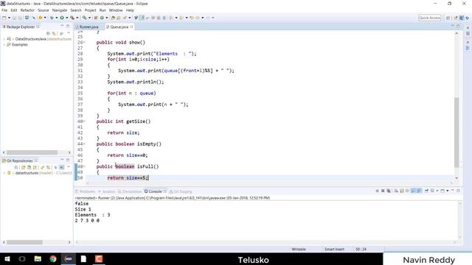Open Debug button dropdown arrow

(x=56, y=18)
